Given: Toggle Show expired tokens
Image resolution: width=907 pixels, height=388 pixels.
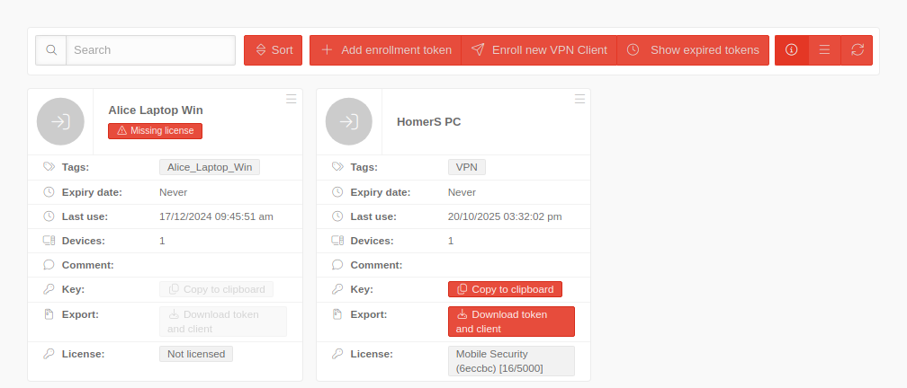Looking at the screenshot, I should tap(693, 50).
